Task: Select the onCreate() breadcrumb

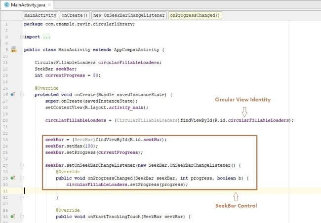Action: [x=75, y=15]
